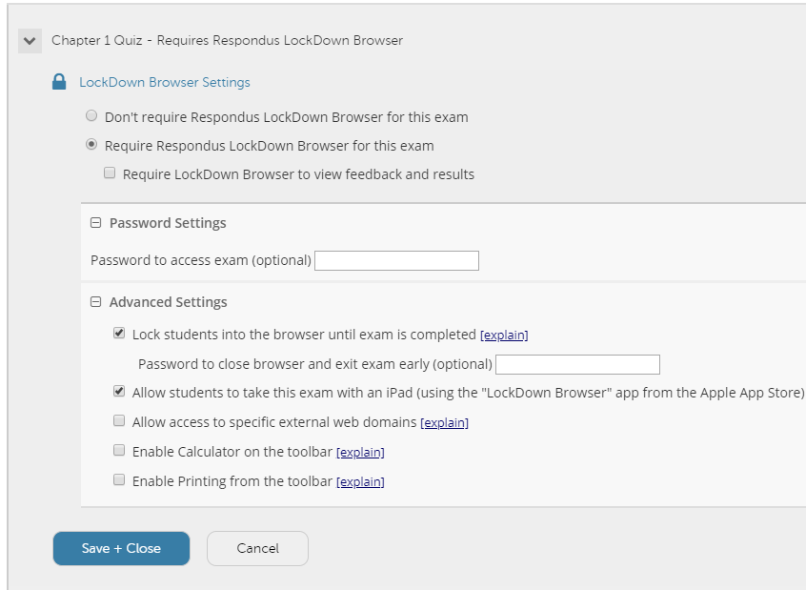This screenshot has height=590, width=806.
Task: Check Require LockDown Browser to view feedback
Action: click(x=110, y=173)
